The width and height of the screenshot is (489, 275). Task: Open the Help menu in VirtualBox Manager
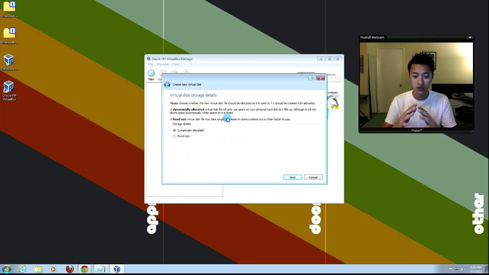[x=175, y=64]
